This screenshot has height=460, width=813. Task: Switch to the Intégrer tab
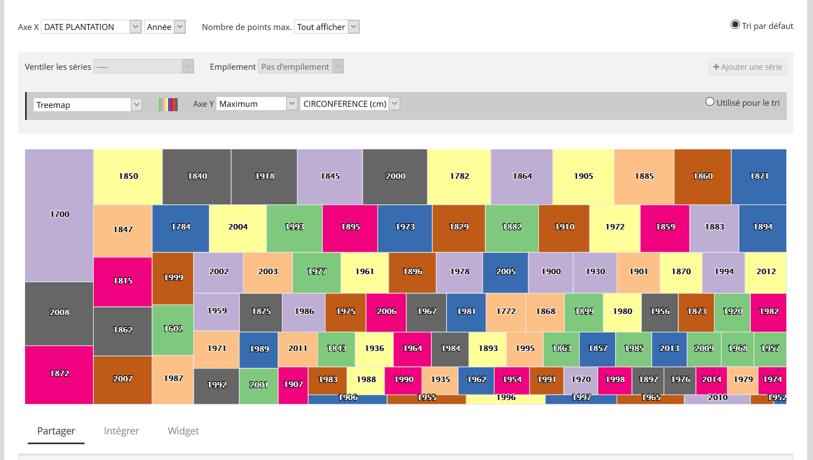click(122, 431)
